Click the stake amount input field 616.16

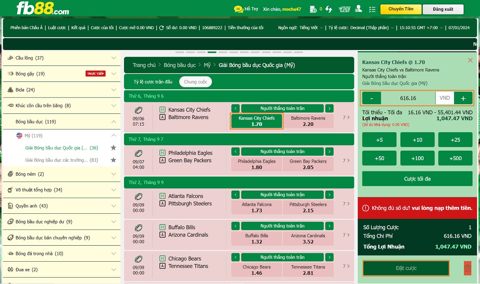(x=408, y=98)
